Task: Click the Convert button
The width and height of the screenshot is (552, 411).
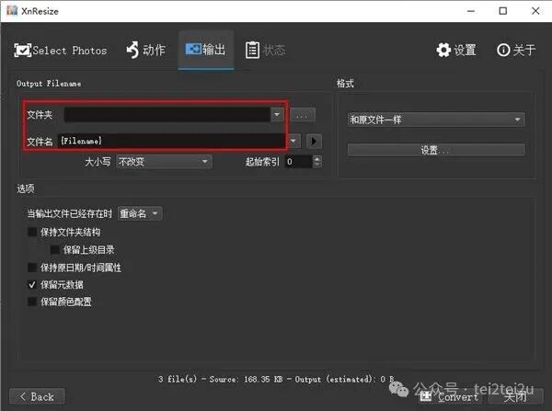Action: click(450, 397)
